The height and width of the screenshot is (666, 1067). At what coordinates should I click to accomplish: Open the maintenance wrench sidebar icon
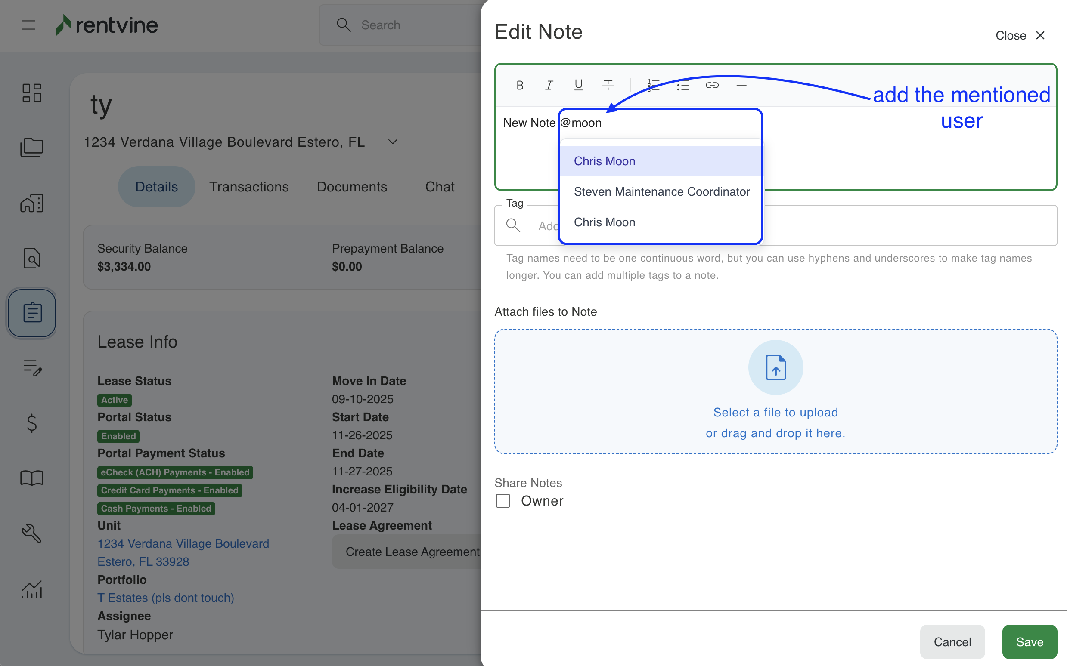click(x=32, y=533)
